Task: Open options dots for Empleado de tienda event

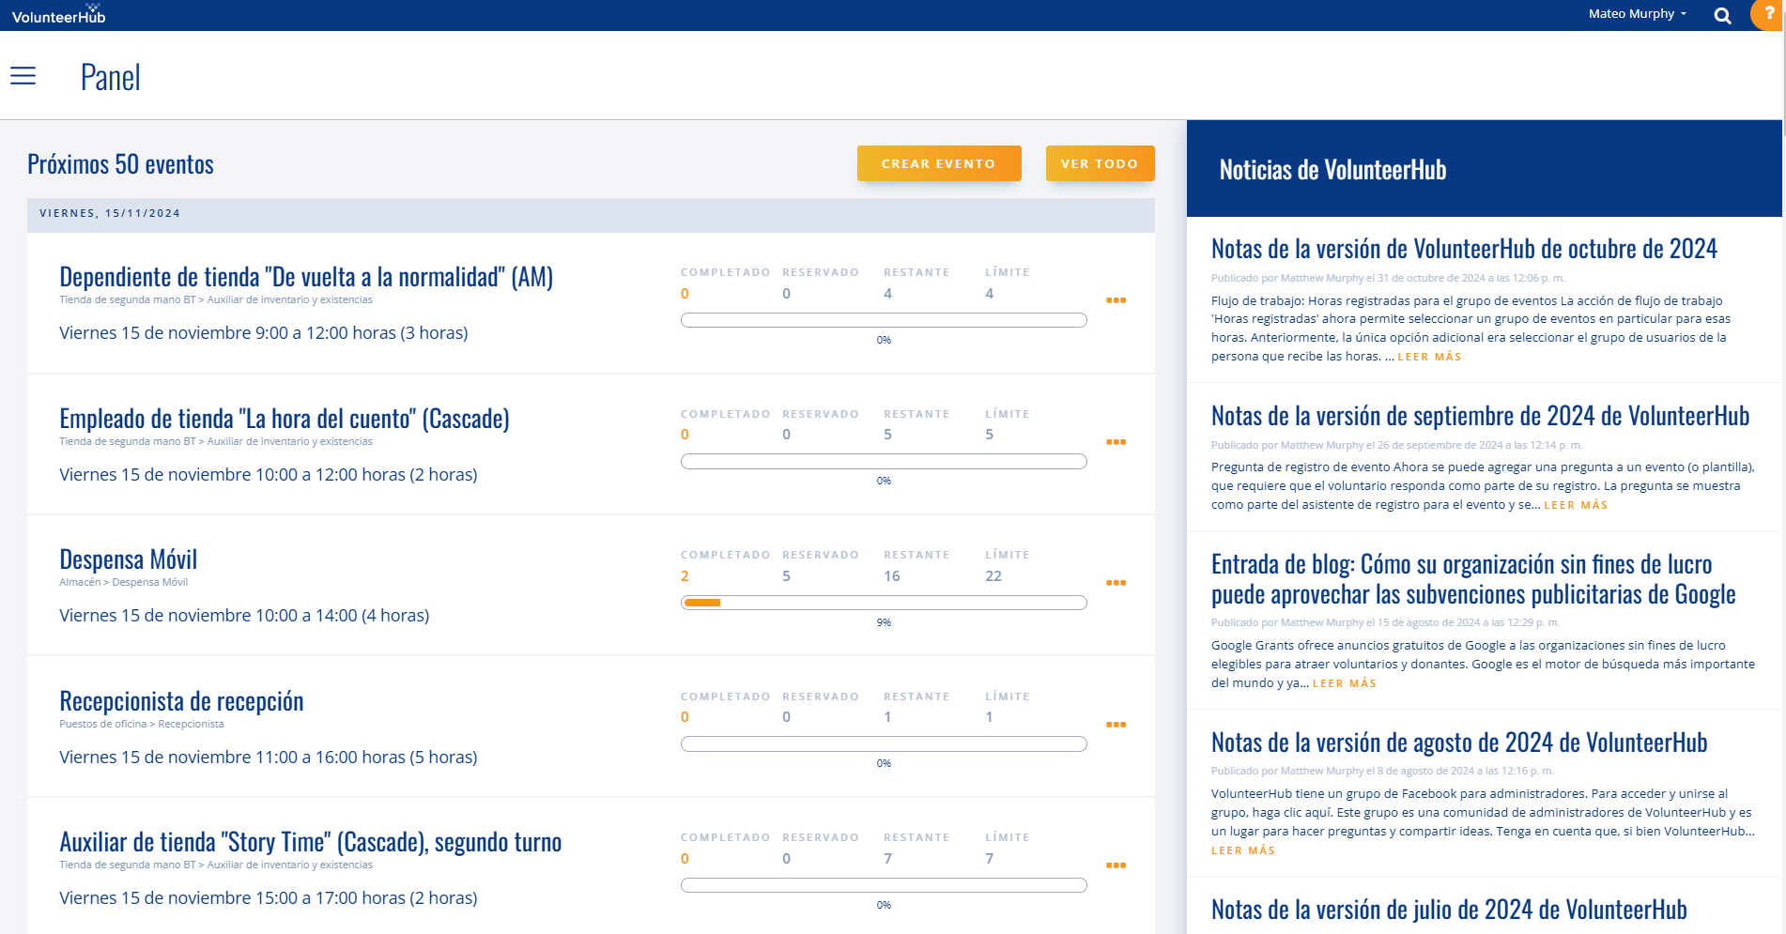Action: [x=1116, y=442]
